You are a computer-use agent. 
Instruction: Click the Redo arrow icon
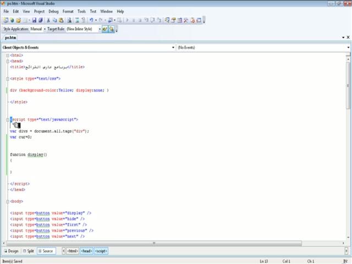(101, 20)
